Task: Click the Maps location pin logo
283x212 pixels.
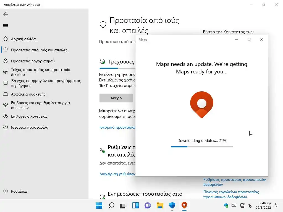Action: coord(201,105)
